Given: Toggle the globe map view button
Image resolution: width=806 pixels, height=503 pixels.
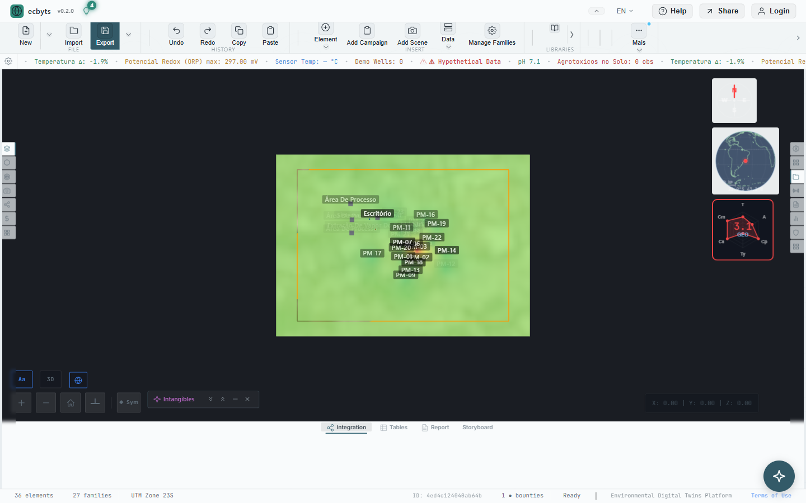Looking at the screenshot, I should click(78, 380).
